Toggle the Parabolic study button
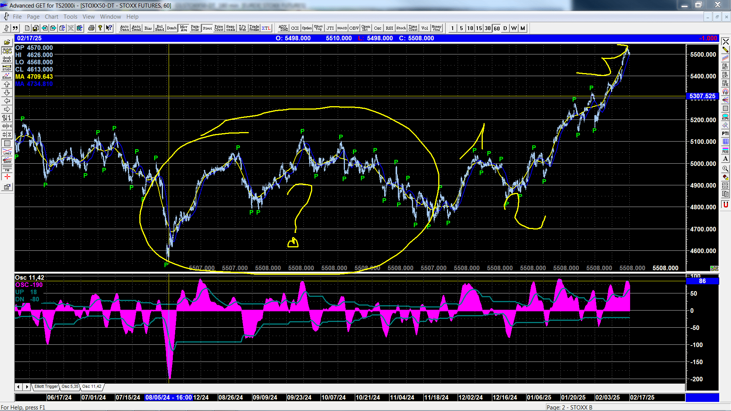Image resolution: width=731 pixels, height=411 pixels. [195, 28]
